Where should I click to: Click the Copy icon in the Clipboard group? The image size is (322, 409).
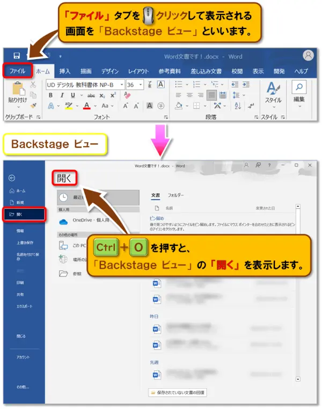tap(33, 95)
